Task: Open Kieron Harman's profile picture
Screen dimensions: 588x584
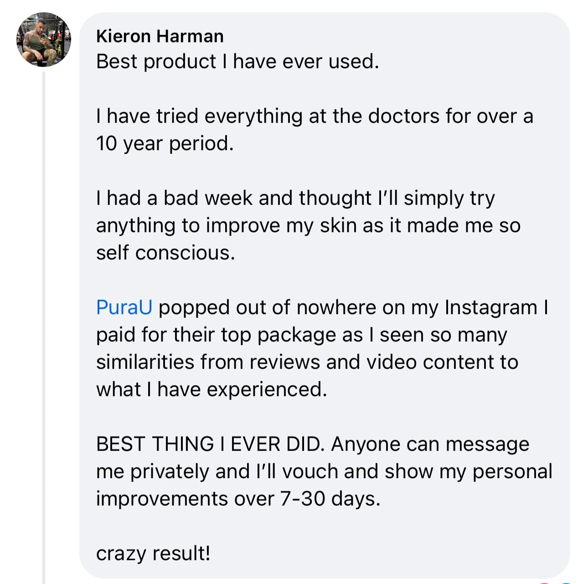Action: pyautogui.click(x=44, y=40)
